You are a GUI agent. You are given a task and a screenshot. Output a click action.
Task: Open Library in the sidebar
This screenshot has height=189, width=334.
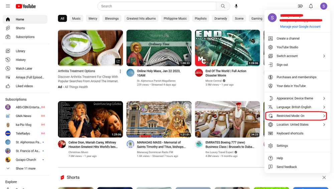(x=25, y=51)
